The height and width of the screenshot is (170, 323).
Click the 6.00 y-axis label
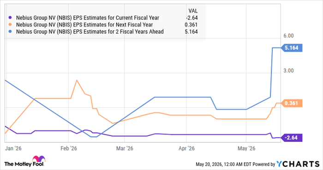[288, 36]
